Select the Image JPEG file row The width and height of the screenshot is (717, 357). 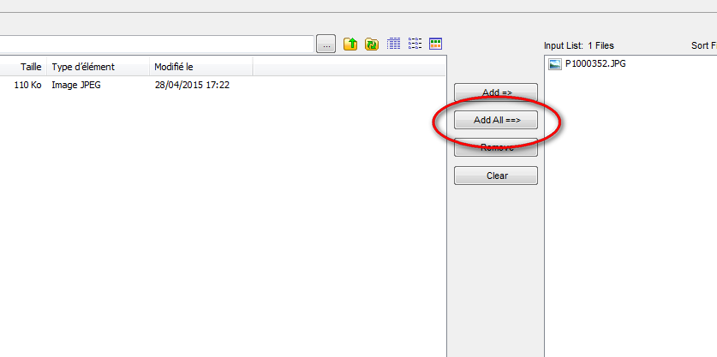[223, 85]
